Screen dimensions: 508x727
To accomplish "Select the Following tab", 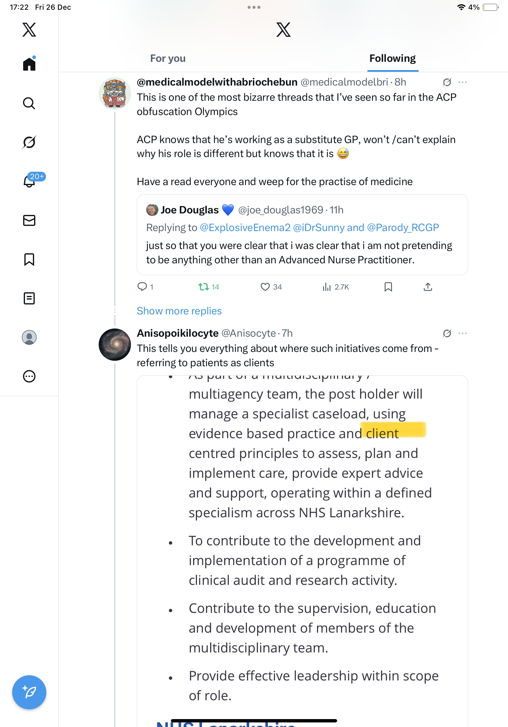I will (x=392, y=58).
